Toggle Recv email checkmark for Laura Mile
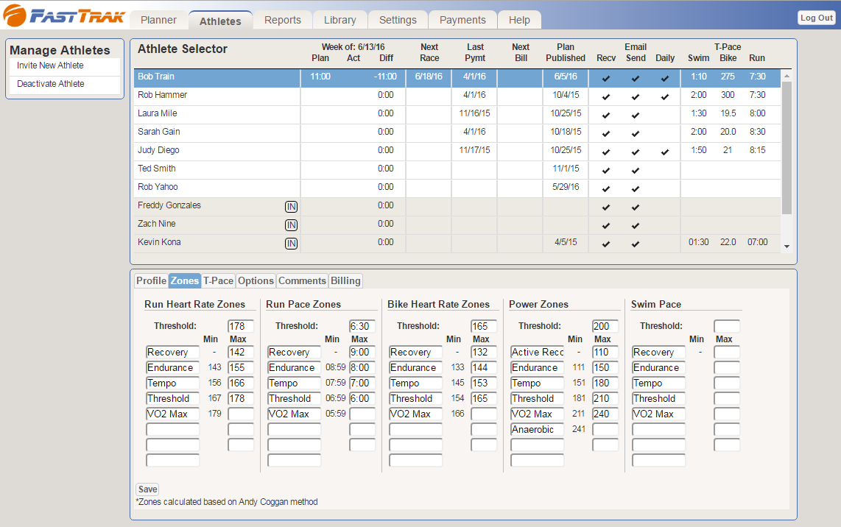 [606, 115]
